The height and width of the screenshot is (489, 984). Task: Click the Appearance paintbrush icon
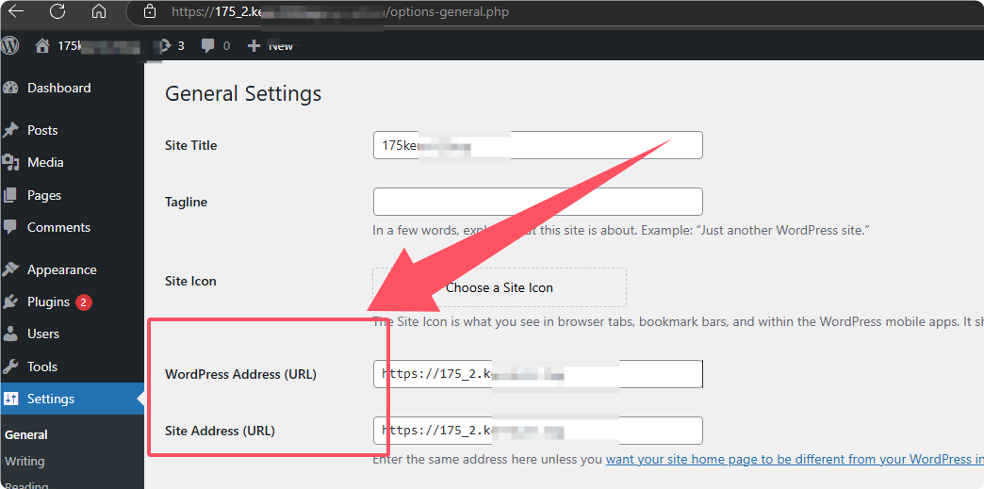point(10,269)
